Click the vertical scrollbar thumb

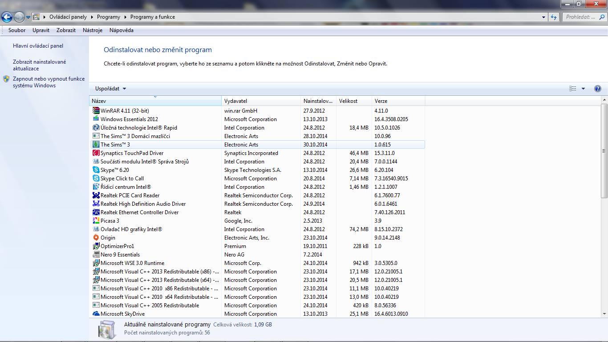point(604,151)
